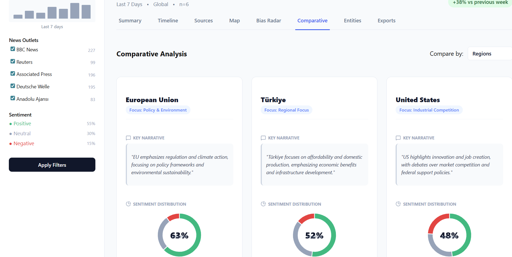
Task: Uncheck the BBC News outlet checkbox
Action: pos(13,49)
